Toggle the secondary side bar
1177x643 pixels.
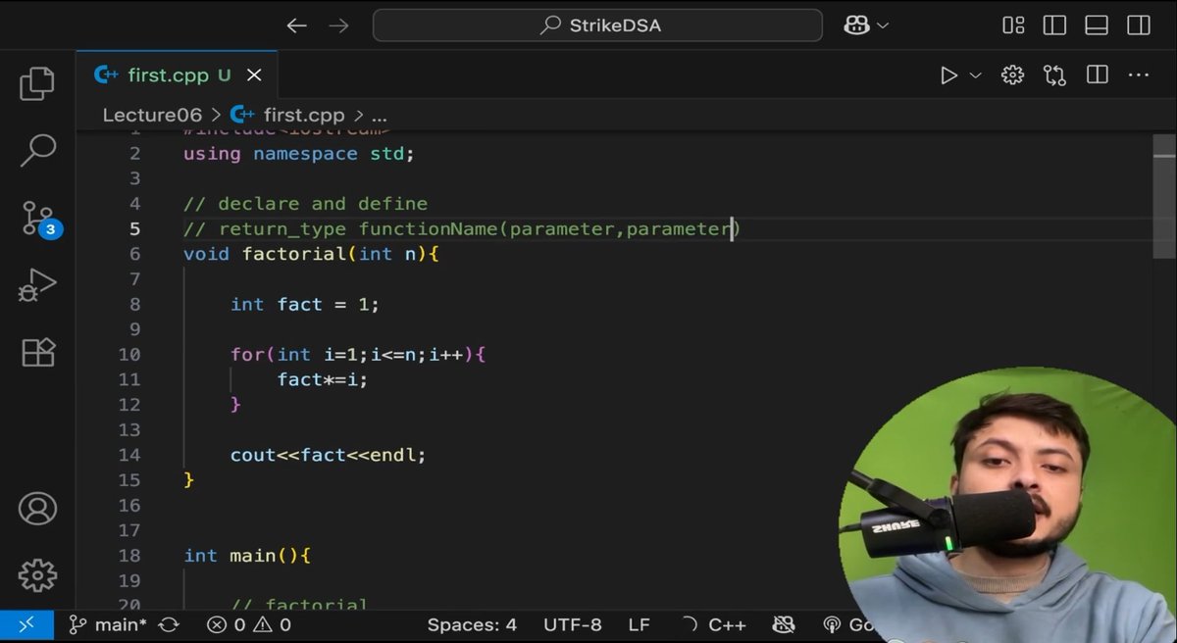[x=1138, y=25]
